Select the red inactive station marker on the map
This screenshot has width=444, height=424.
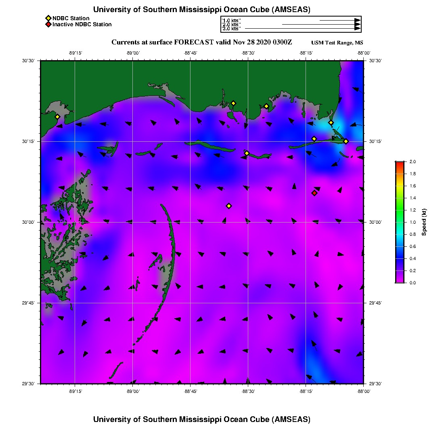(x=314, y=193)
